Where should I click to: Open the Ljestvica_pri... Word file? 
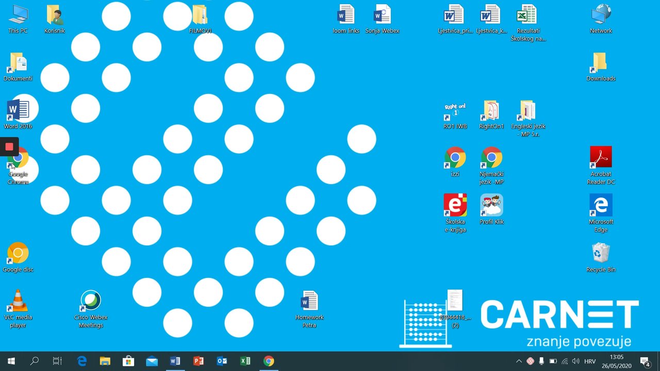point(455,19)
